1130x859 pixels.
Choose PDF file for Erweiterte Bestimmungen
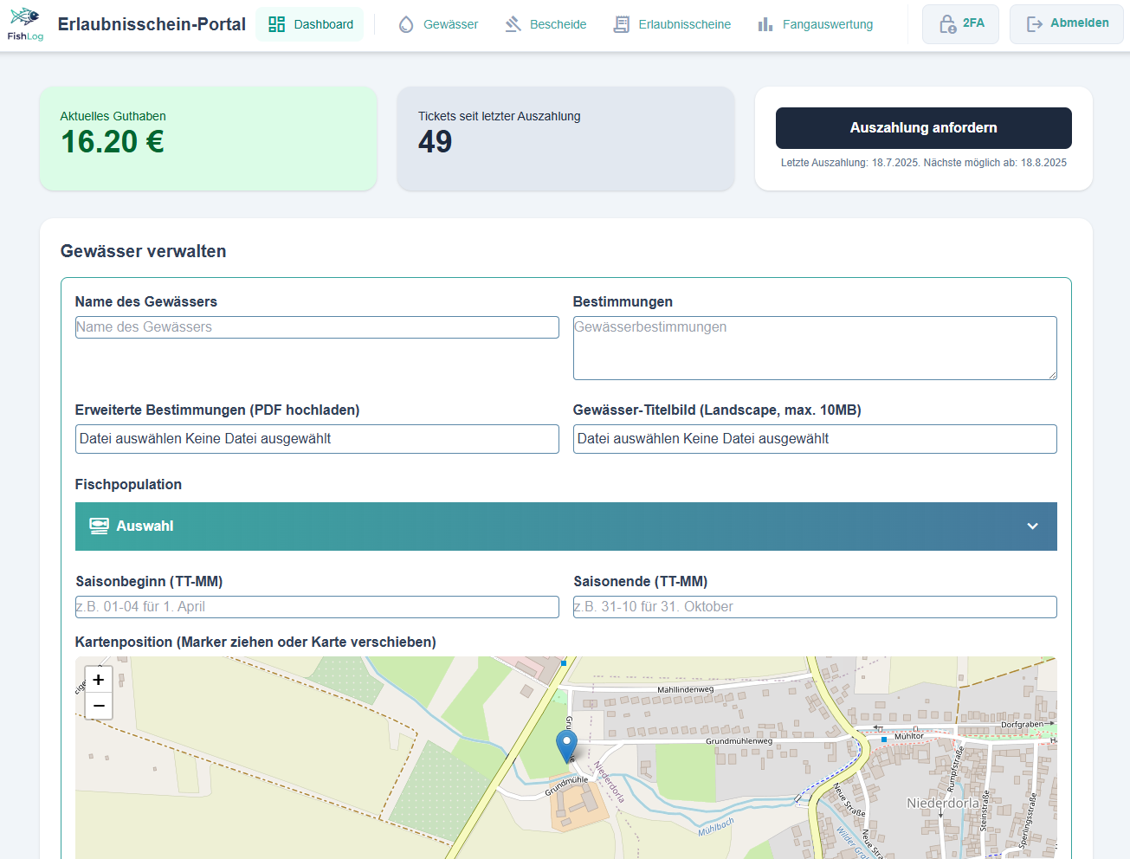[x=317, y=439]
